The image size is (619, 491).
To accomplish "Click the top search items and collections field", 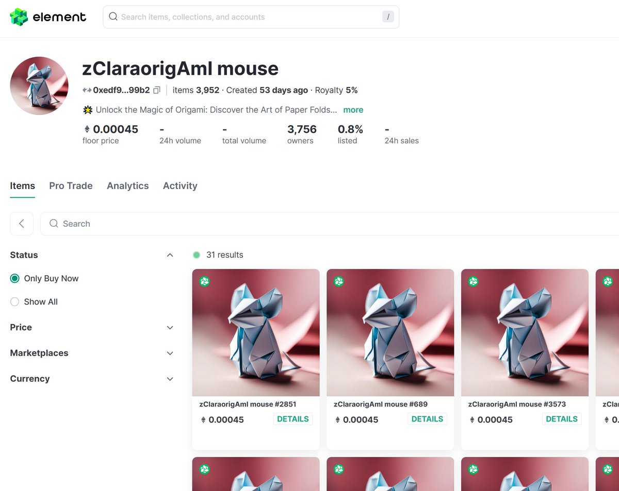I will (251, 17).
